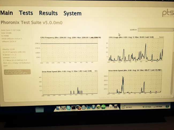Click the 2.1 Mesa 8.0.4 Gallium entry
The height and width of the screenshot is (130, 174).
pyautogui.click(x=15, y=60)
